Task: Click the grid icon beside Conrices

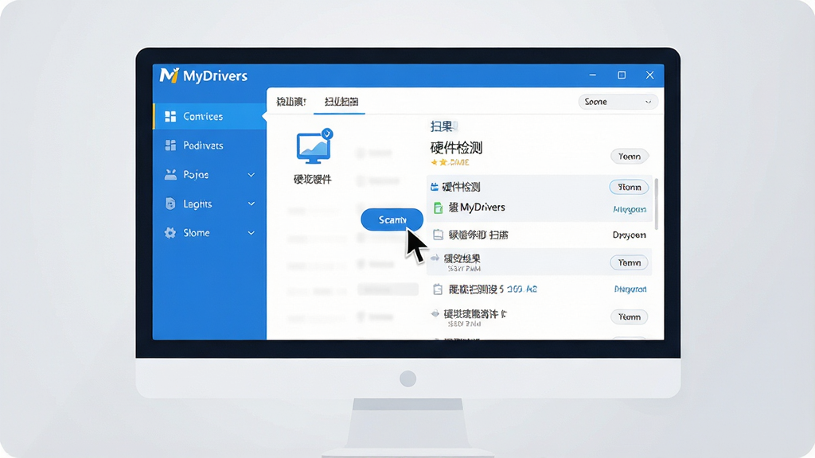Action: click(x=170, y=116)
